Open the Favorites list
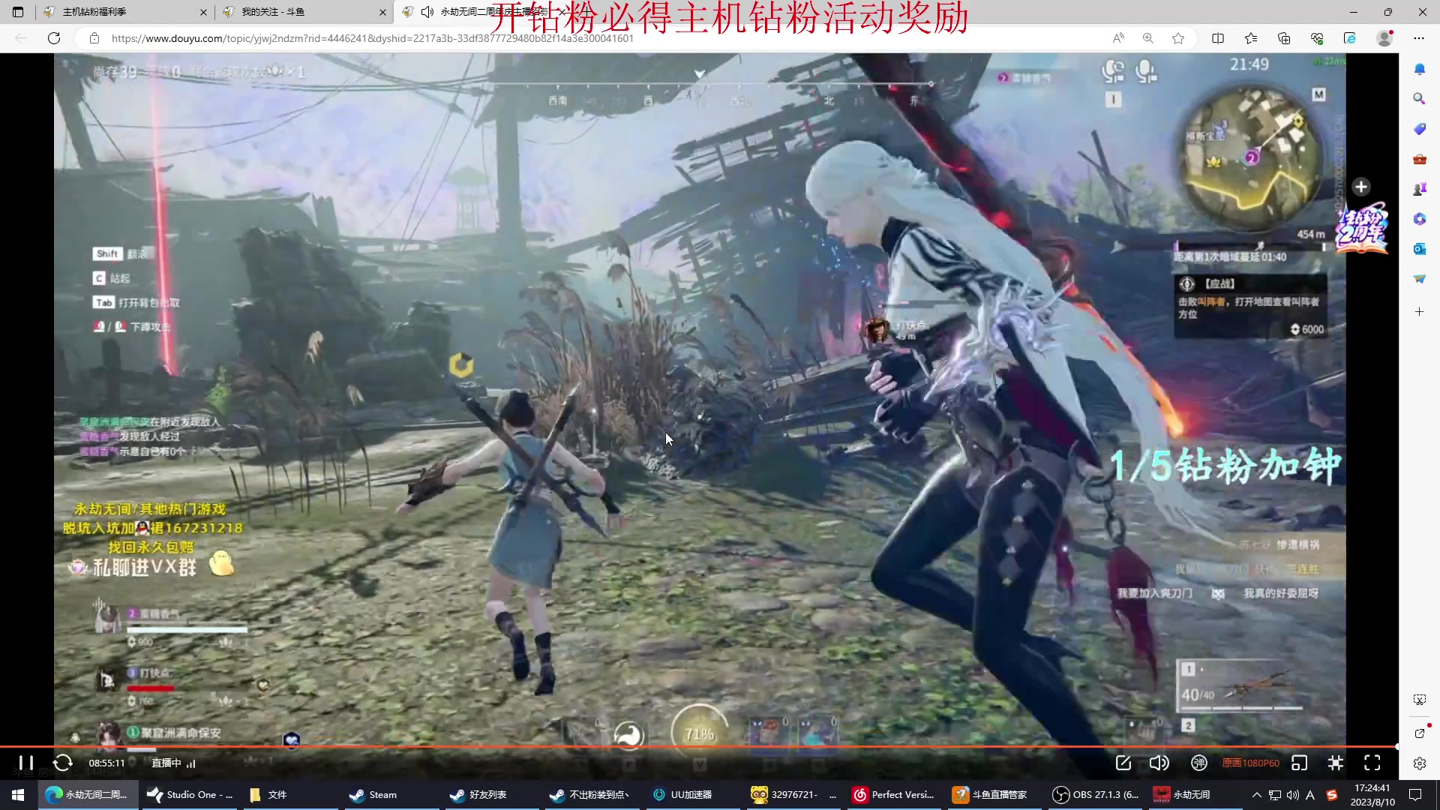Image resolution: width=1440 pixels, height=810 pixels. (1251, 38)
